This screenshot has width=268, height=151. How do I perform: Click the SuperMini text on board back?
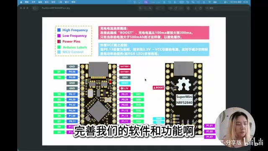pyautogui.click(x=184, y=97)
